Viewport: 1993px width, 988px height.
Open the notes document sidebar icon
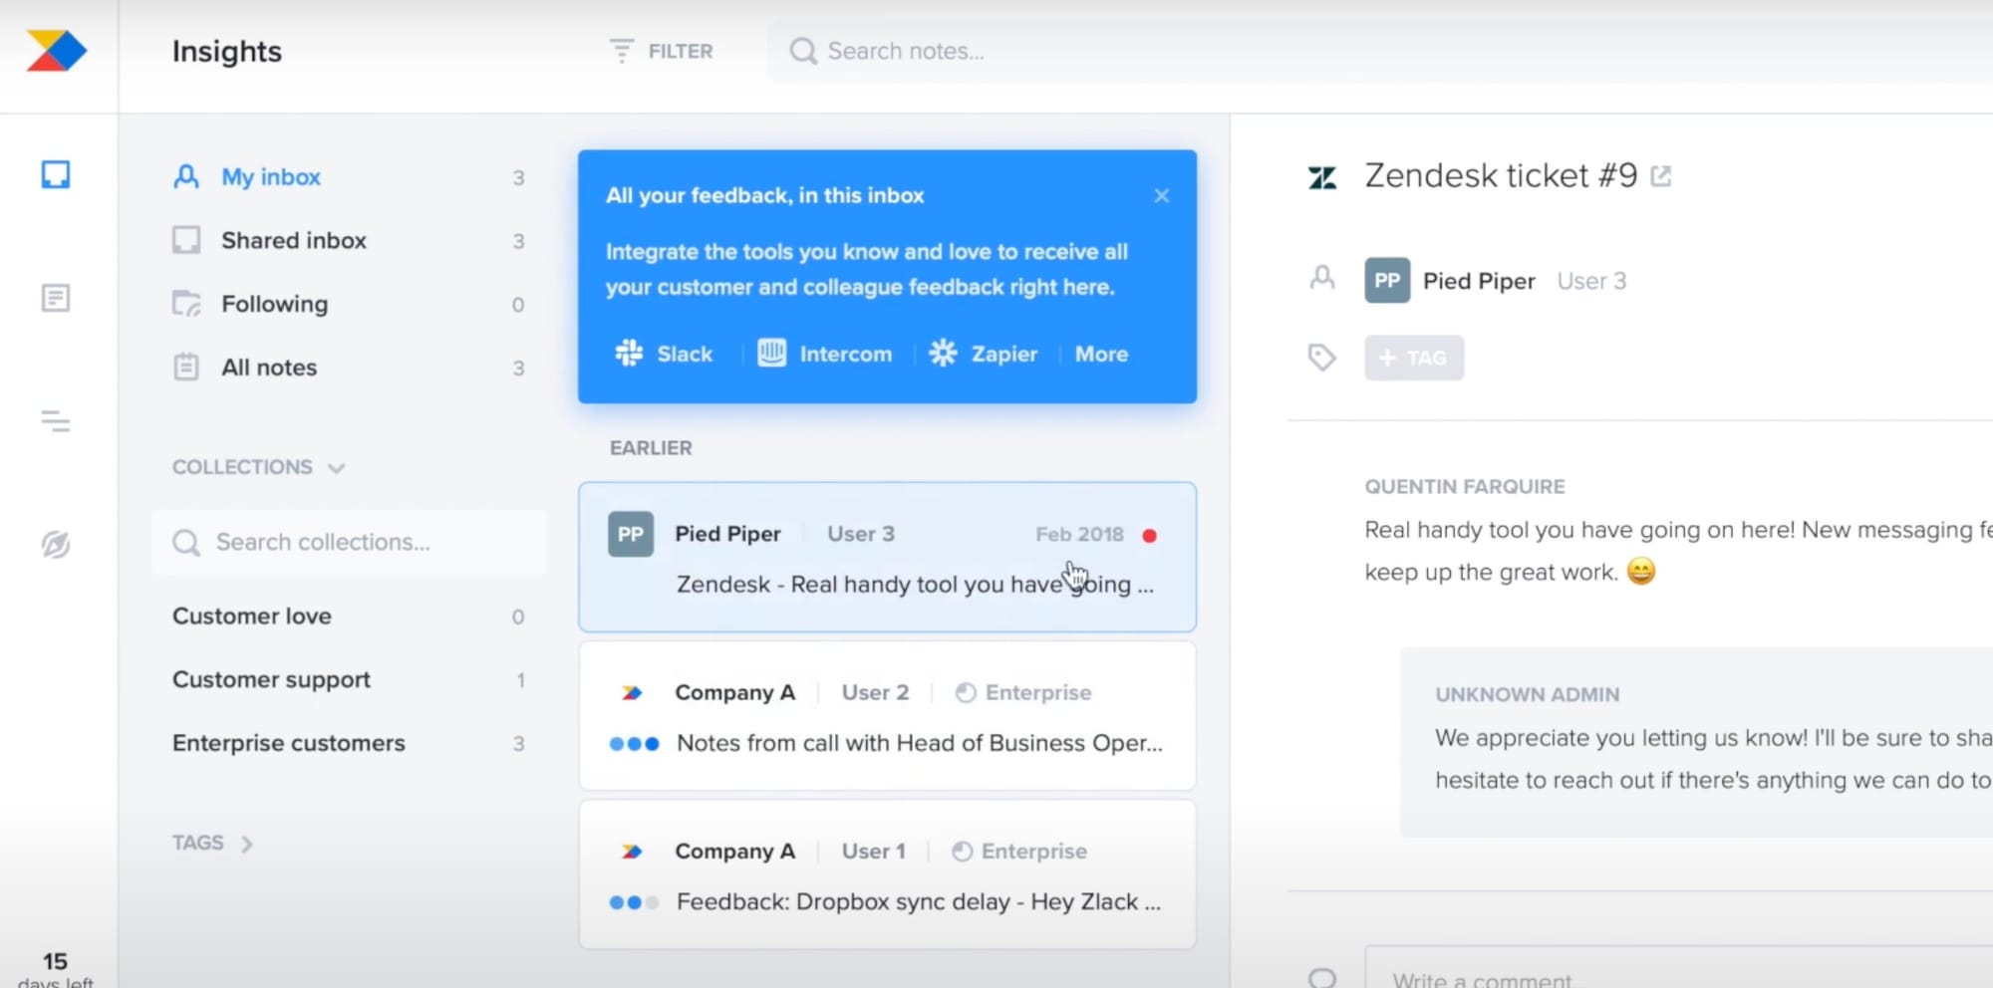56,298
